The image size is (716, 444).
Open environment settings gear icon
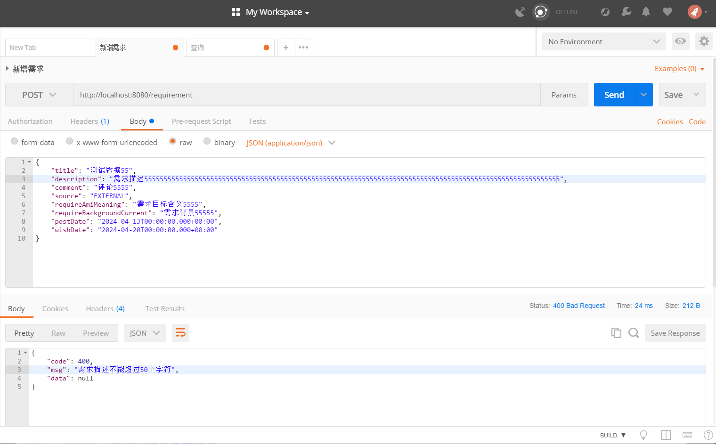pos(704,41)
